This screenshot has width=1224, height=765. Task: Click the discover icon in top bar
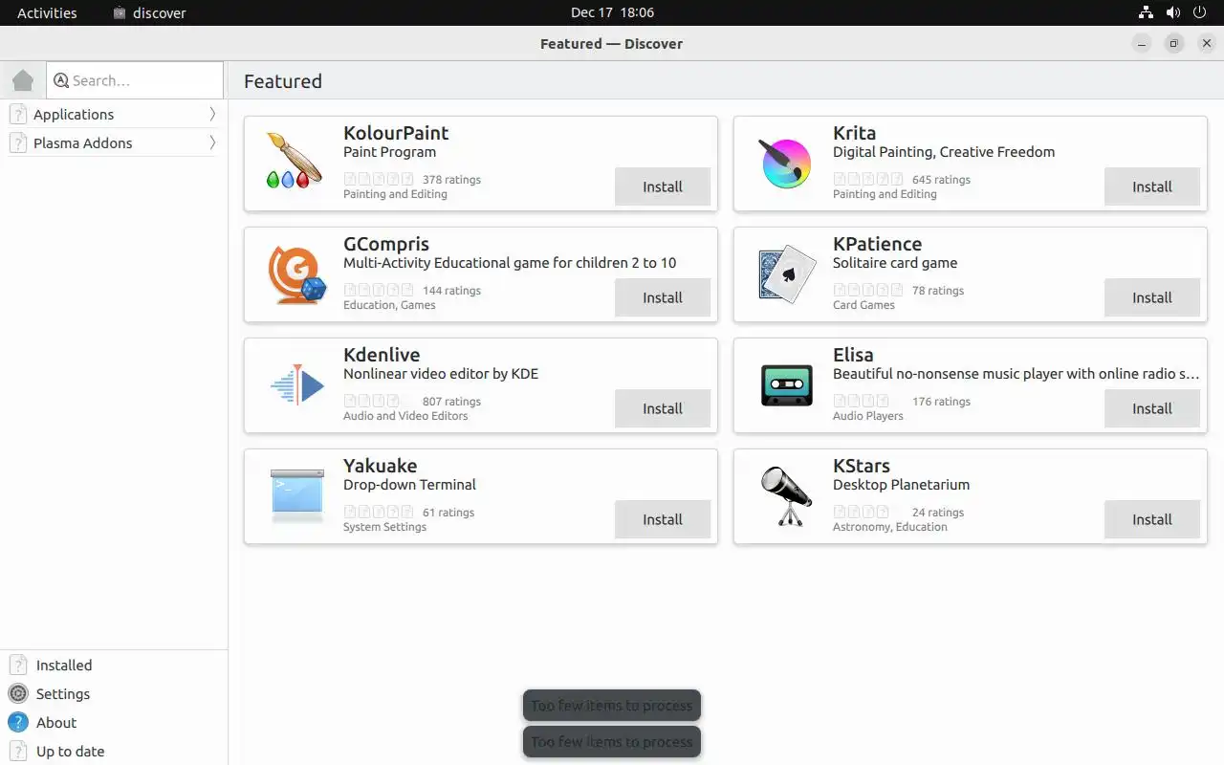pyautogui.click(x=120, y=13)
